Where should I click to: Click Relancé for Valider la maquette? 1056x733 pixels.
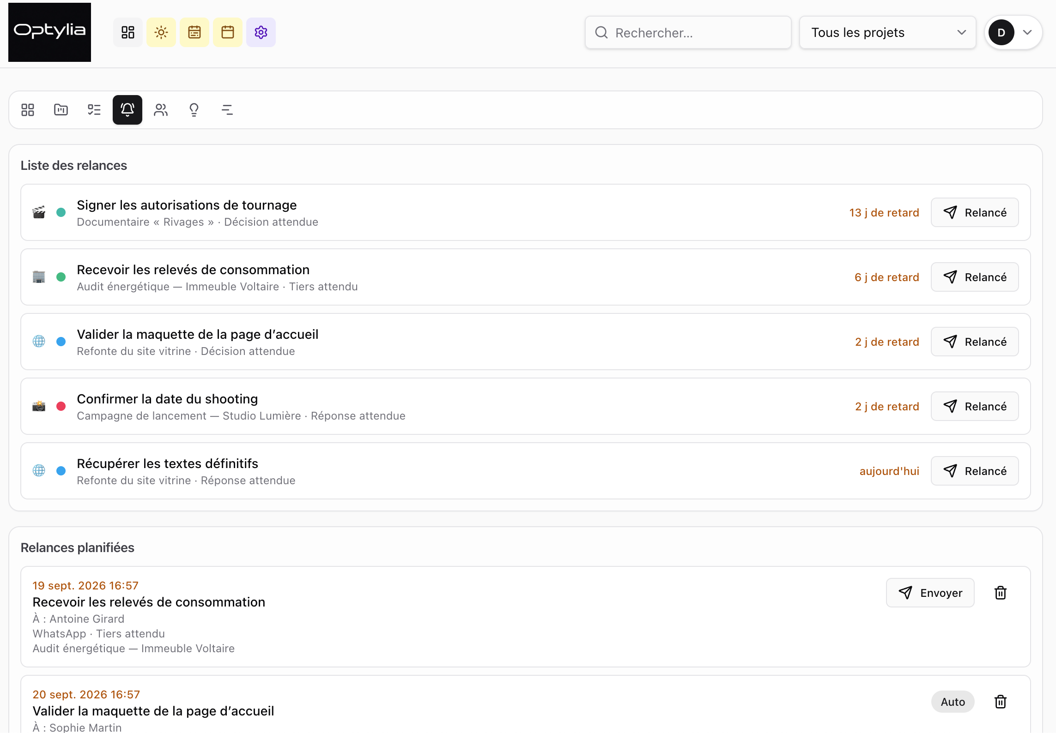975,342
